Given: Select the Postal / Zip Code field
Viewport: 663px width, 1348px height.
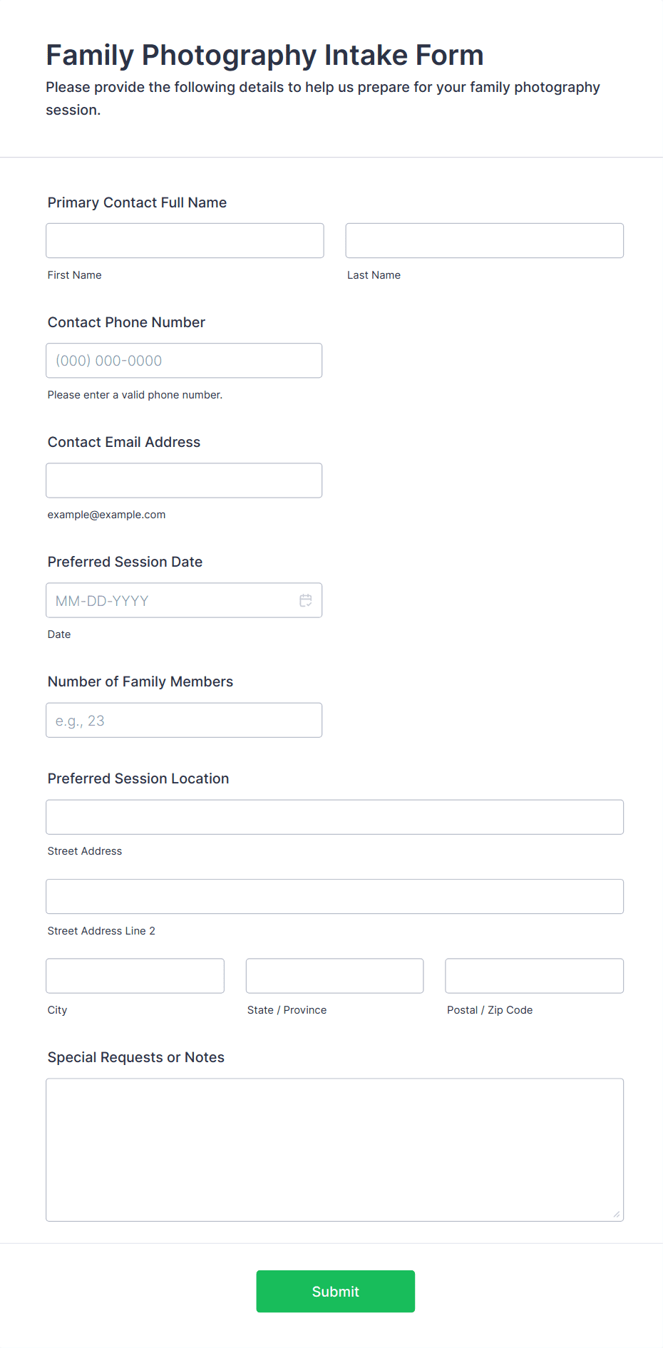Looking at the screenshot, I should 534,976.
